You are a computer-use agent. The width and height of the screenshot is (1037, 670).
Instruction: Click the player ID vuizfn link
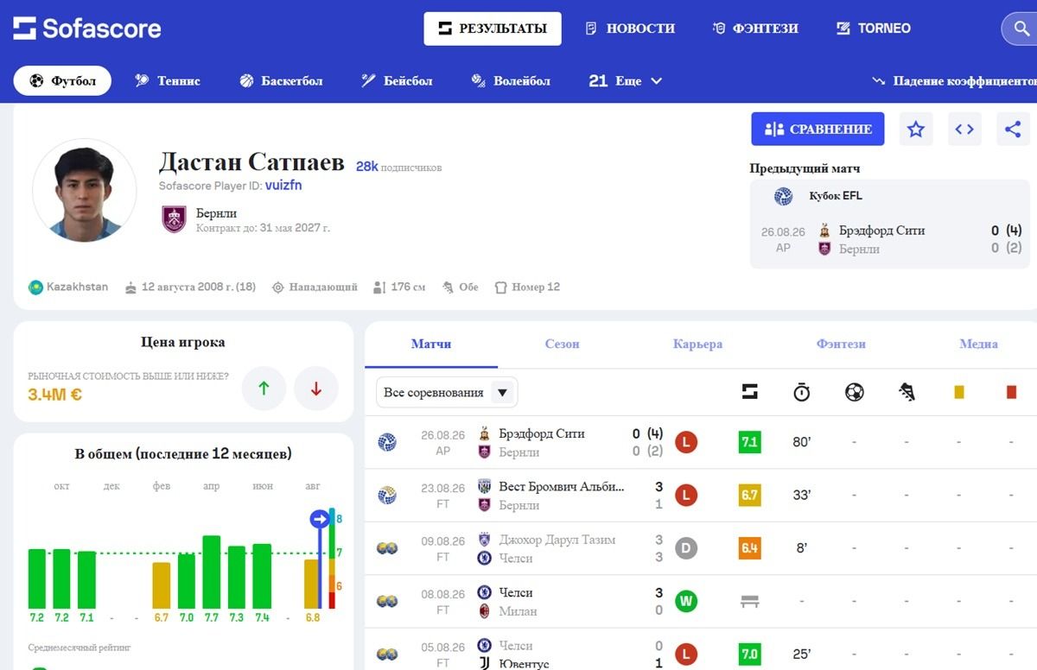tap(283, 186)
